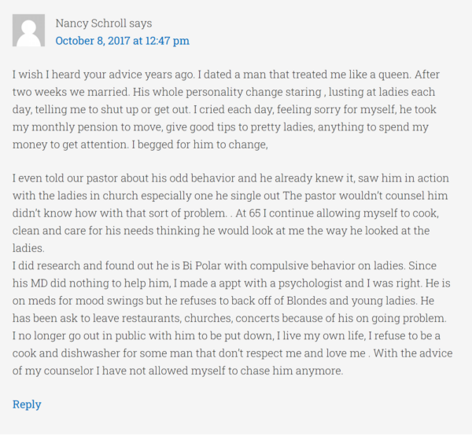Click the author name Nancy Schroll
This screenshot has height=435, width=472.
click(x=91, y=23)
